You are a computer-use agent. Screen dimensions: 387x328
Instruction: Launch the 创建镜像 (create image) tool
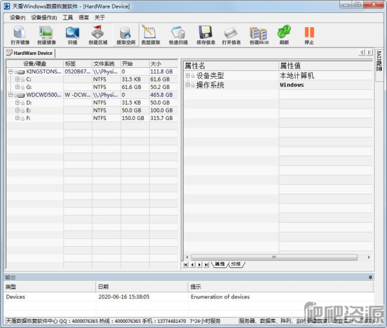pyautogui.click(x=46, y=35)
